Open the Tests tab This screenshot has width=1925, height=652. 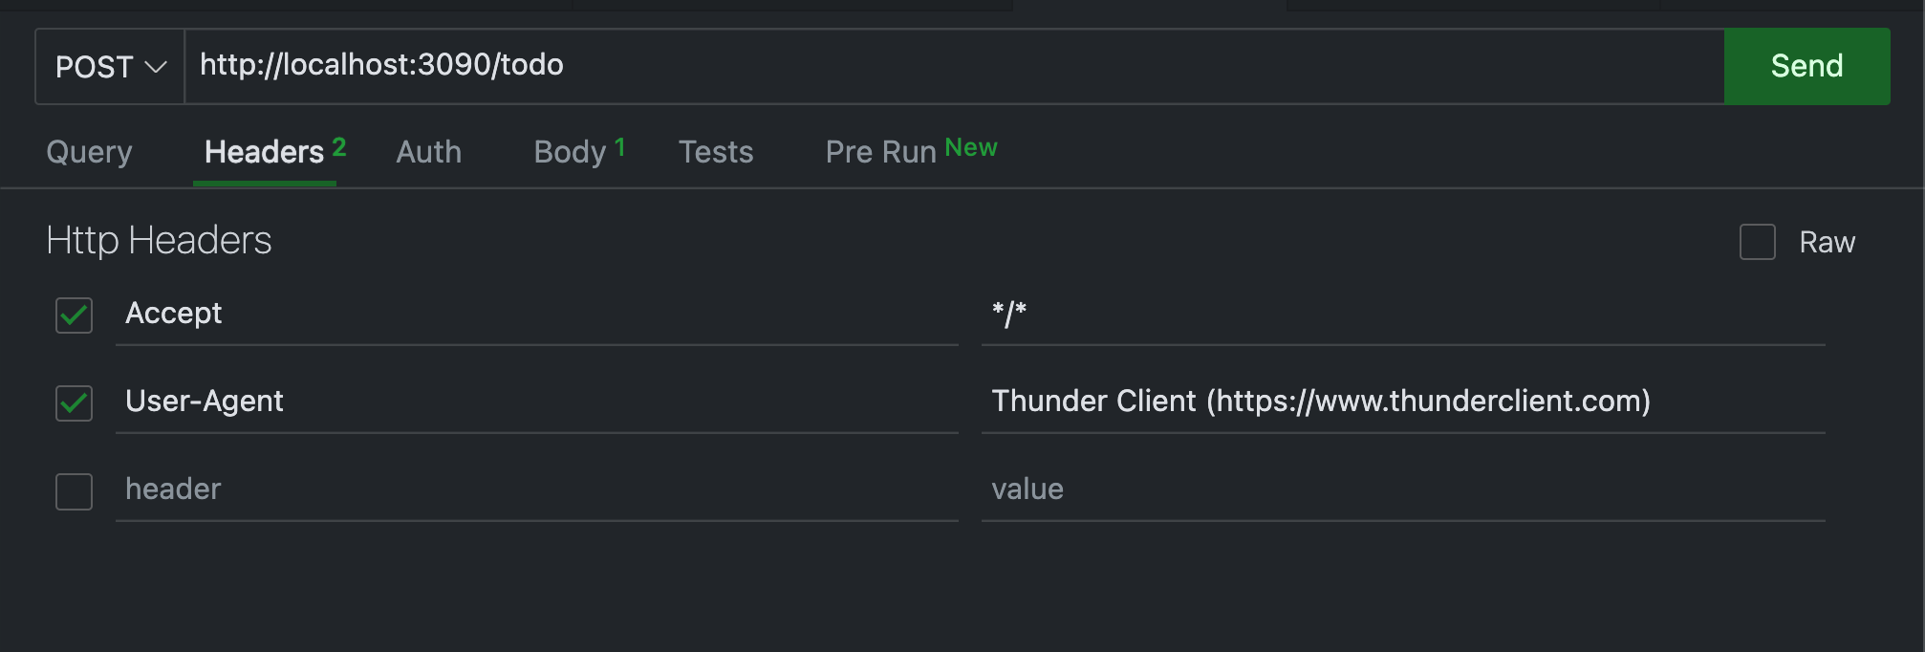(x=715, y=152)
